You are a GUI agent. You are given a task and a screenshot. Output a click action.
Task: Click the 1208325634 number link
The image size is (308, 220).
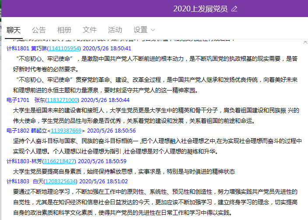(x=61, y=181)
